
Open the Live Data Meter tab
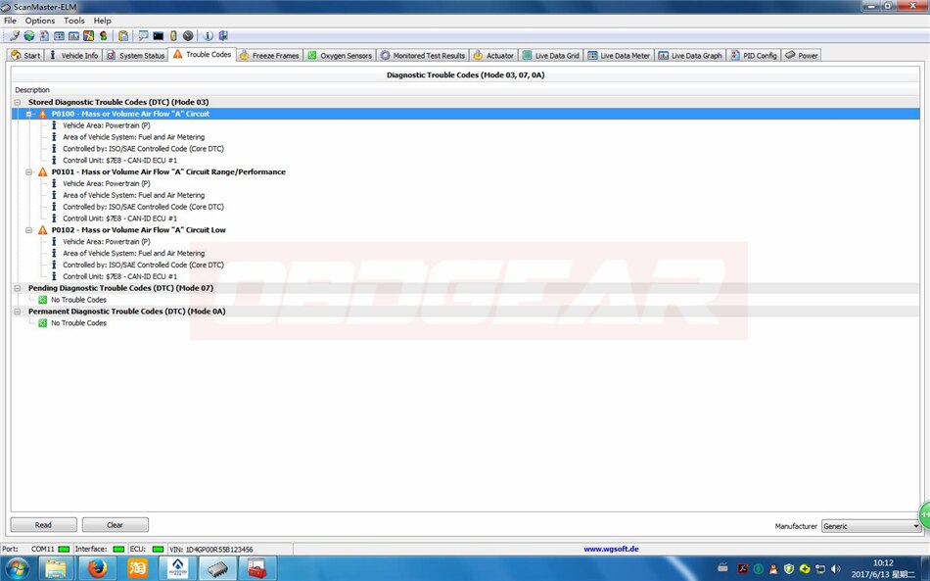[619, 55]
